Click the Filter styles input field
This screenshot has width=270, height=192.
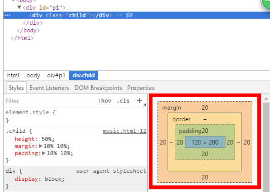(x=50, y=101)
